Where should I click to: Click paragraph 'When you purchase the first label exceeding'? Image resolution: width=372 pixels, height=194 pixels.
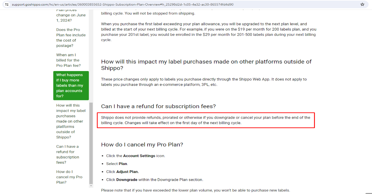pos(209,32)
